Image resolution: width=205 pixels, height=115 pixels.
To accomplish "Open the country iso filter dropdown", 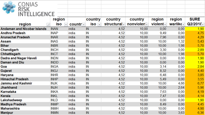I will click(x=99, y=24).
